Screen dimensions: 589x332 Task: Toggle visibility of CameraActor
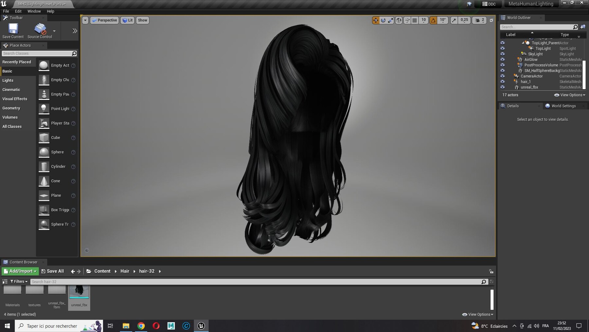[503, 76]
